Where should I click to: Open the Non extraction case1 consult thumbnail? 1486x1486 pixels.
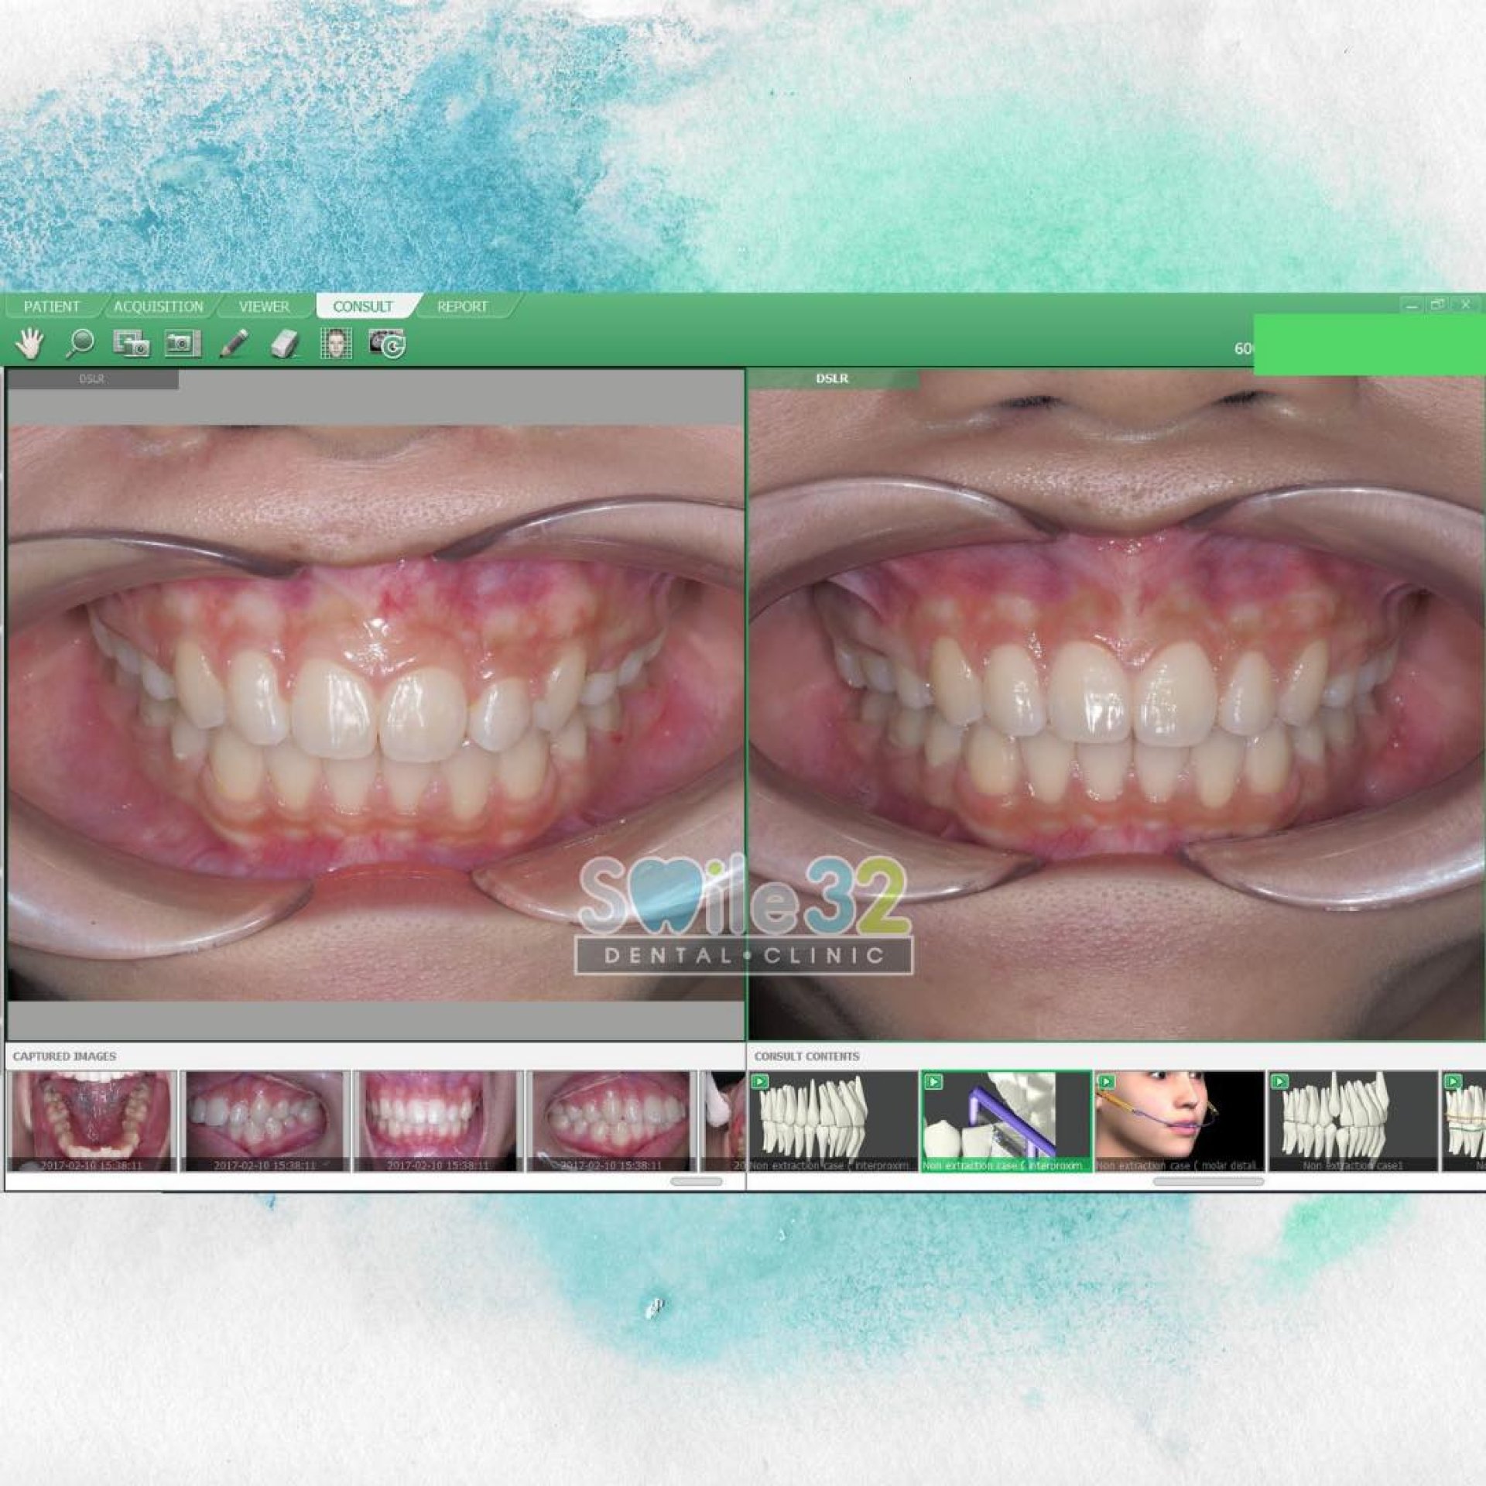tap(1352, 1120)
